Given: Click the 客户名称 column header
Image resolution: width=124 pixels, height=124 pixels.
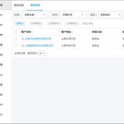Looking at the screenshot, I should coord(26,32).
